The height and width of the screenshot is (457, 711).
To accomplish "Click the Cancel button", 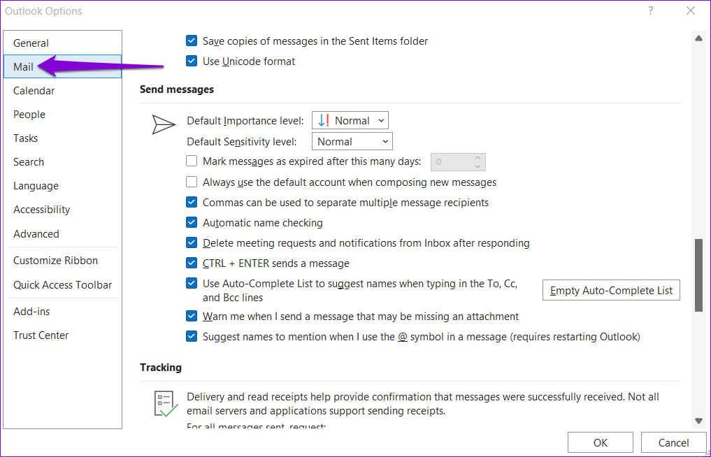I will click(673, 443).
